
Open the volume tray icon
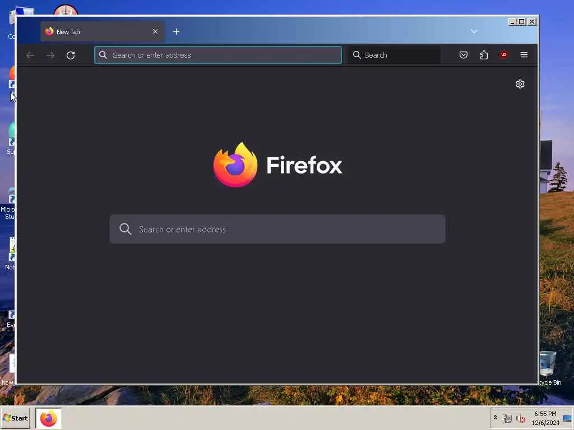tap(521, 418)
